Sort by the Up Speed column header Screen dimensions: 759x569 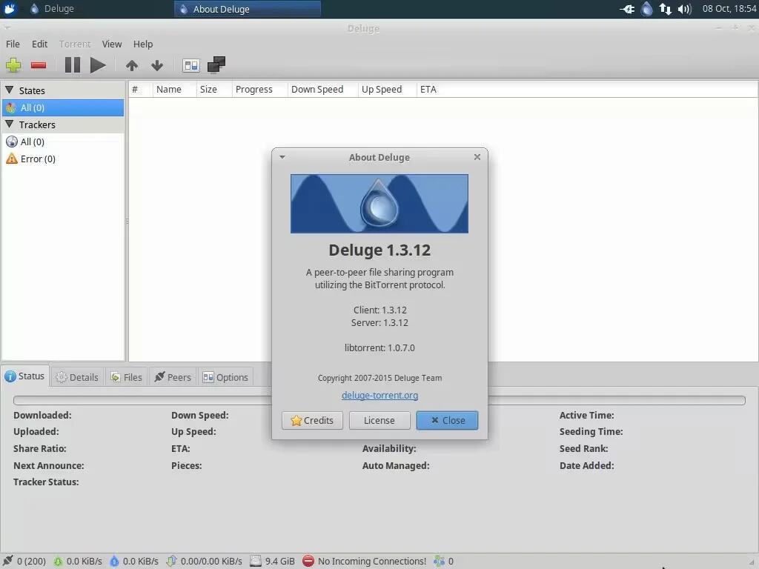(x=387, y=90)
